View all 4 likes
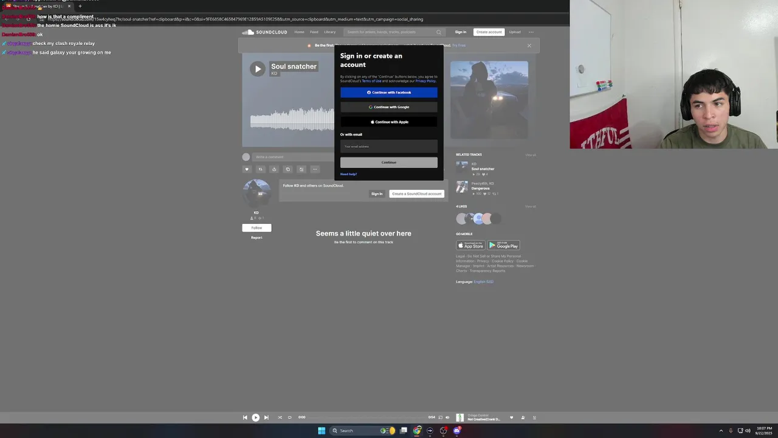778x438 pixels. tap(531, 206)
